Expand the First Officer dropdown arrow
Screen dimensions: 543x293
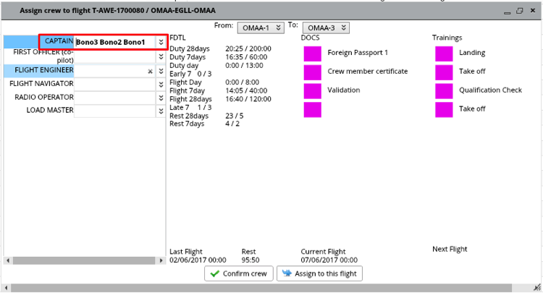pos(161,56)
